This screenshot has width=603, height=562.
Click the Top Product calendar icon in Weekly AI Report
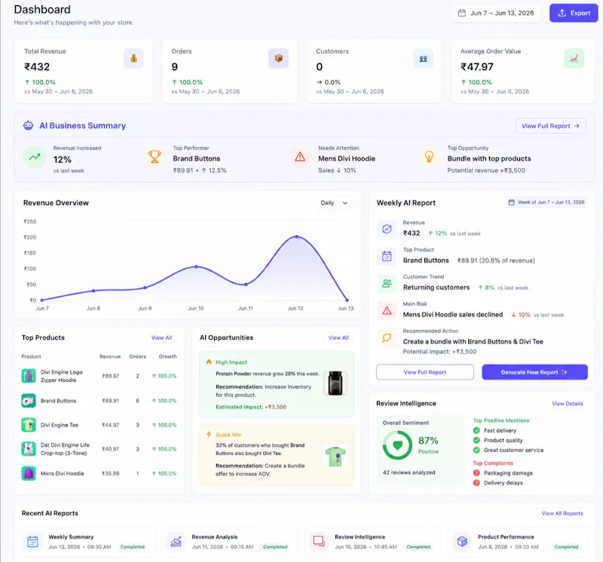point(387,256)
